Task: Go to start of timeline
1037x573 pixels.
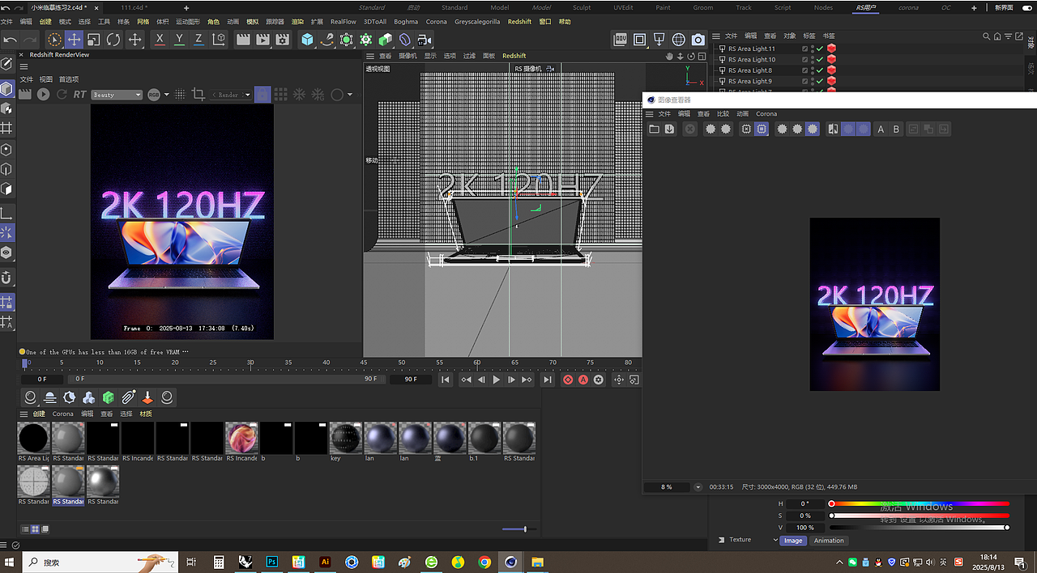Action: [445, 380]
